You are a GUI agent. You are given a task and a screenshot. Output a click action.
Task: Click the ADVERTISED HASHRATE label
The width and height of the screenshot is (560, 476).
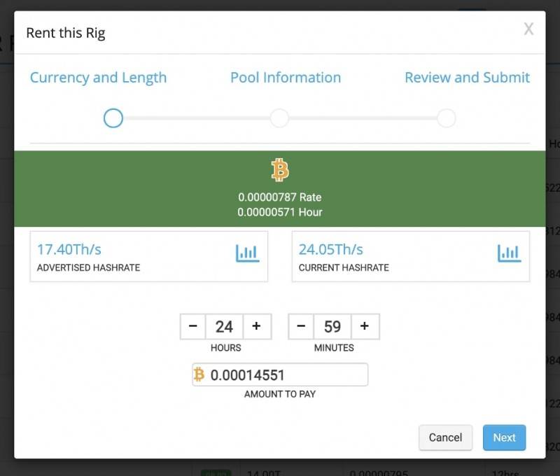tap(89, 268)
